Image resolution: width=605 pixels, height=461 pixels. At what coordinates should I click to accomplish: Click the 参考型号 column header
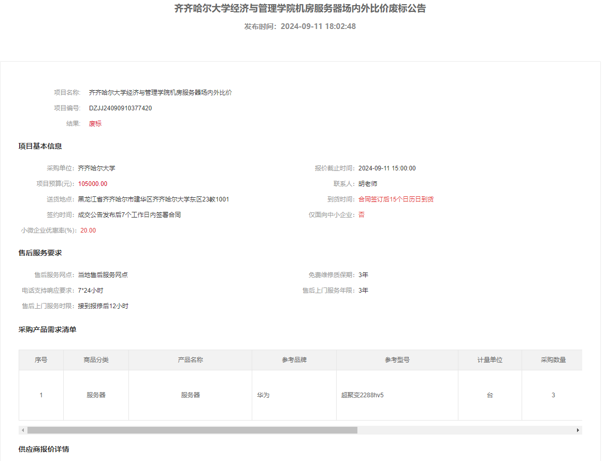point(397,360)
